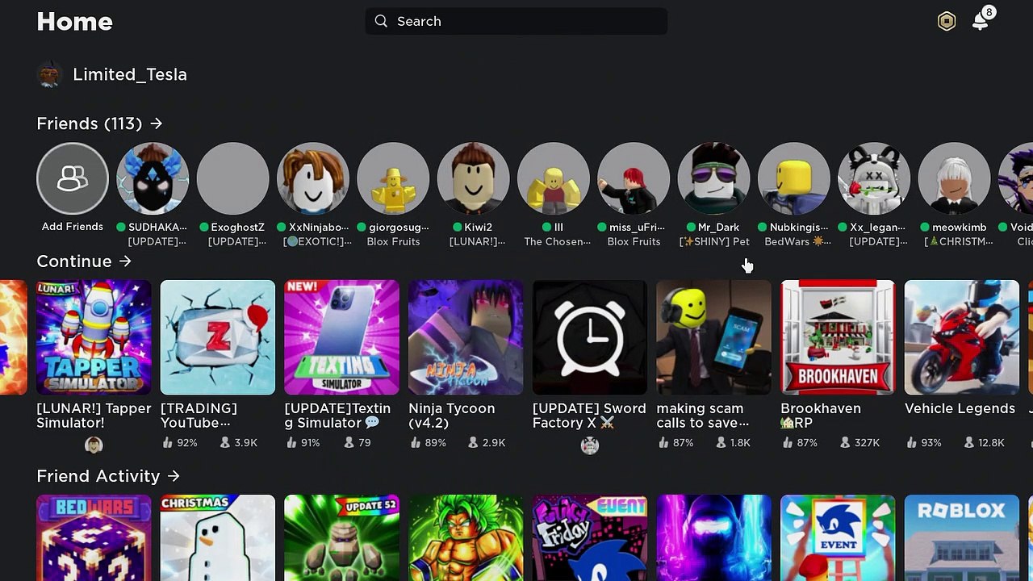Click '[TRADING] YouTube' game title

pos(199,416)
